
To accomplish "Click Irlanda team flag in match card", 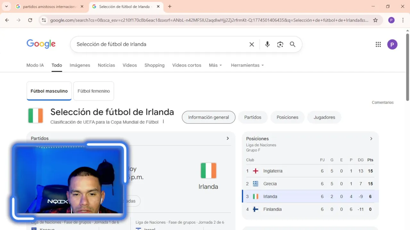I will (x=209, y=171).
